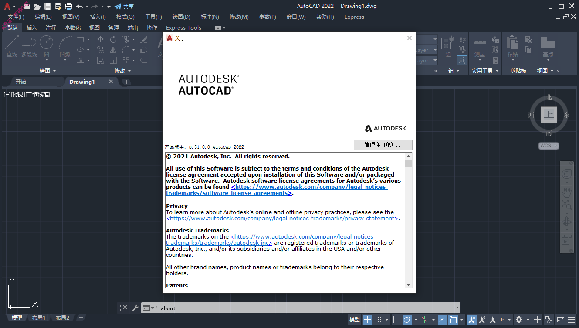Toggle object snap tracking in status bar
Screen dimensions: 579x328
pos(442,319)
